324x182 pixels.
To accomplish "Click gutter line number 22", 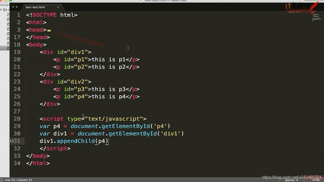I will (17, 74).
